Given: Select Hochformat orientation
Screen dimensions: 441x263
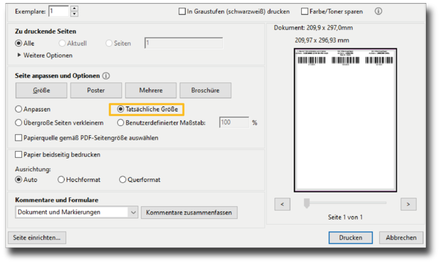Looking at the screenshot, I should pos(61,179).
